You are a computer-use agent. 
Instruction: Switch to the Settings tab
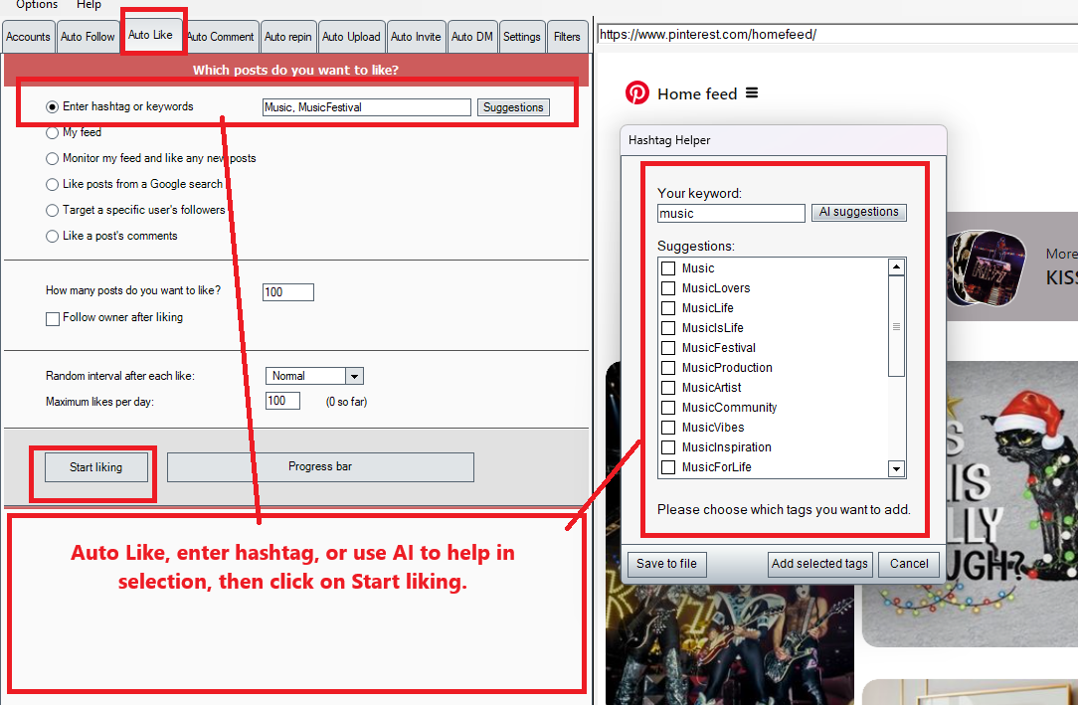coord(521,36)
